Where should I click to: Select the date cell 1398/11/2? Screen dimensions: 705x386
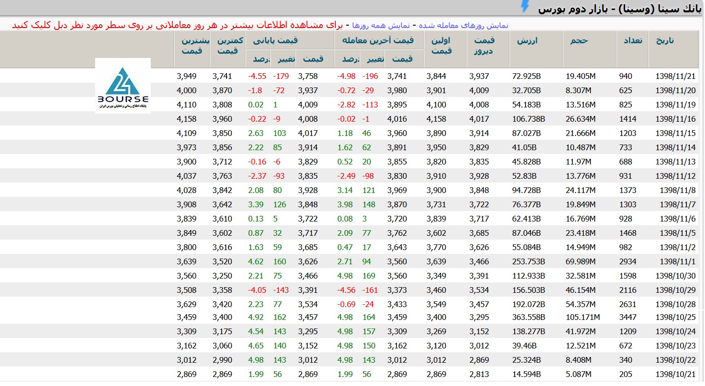(x=677, y=247)
